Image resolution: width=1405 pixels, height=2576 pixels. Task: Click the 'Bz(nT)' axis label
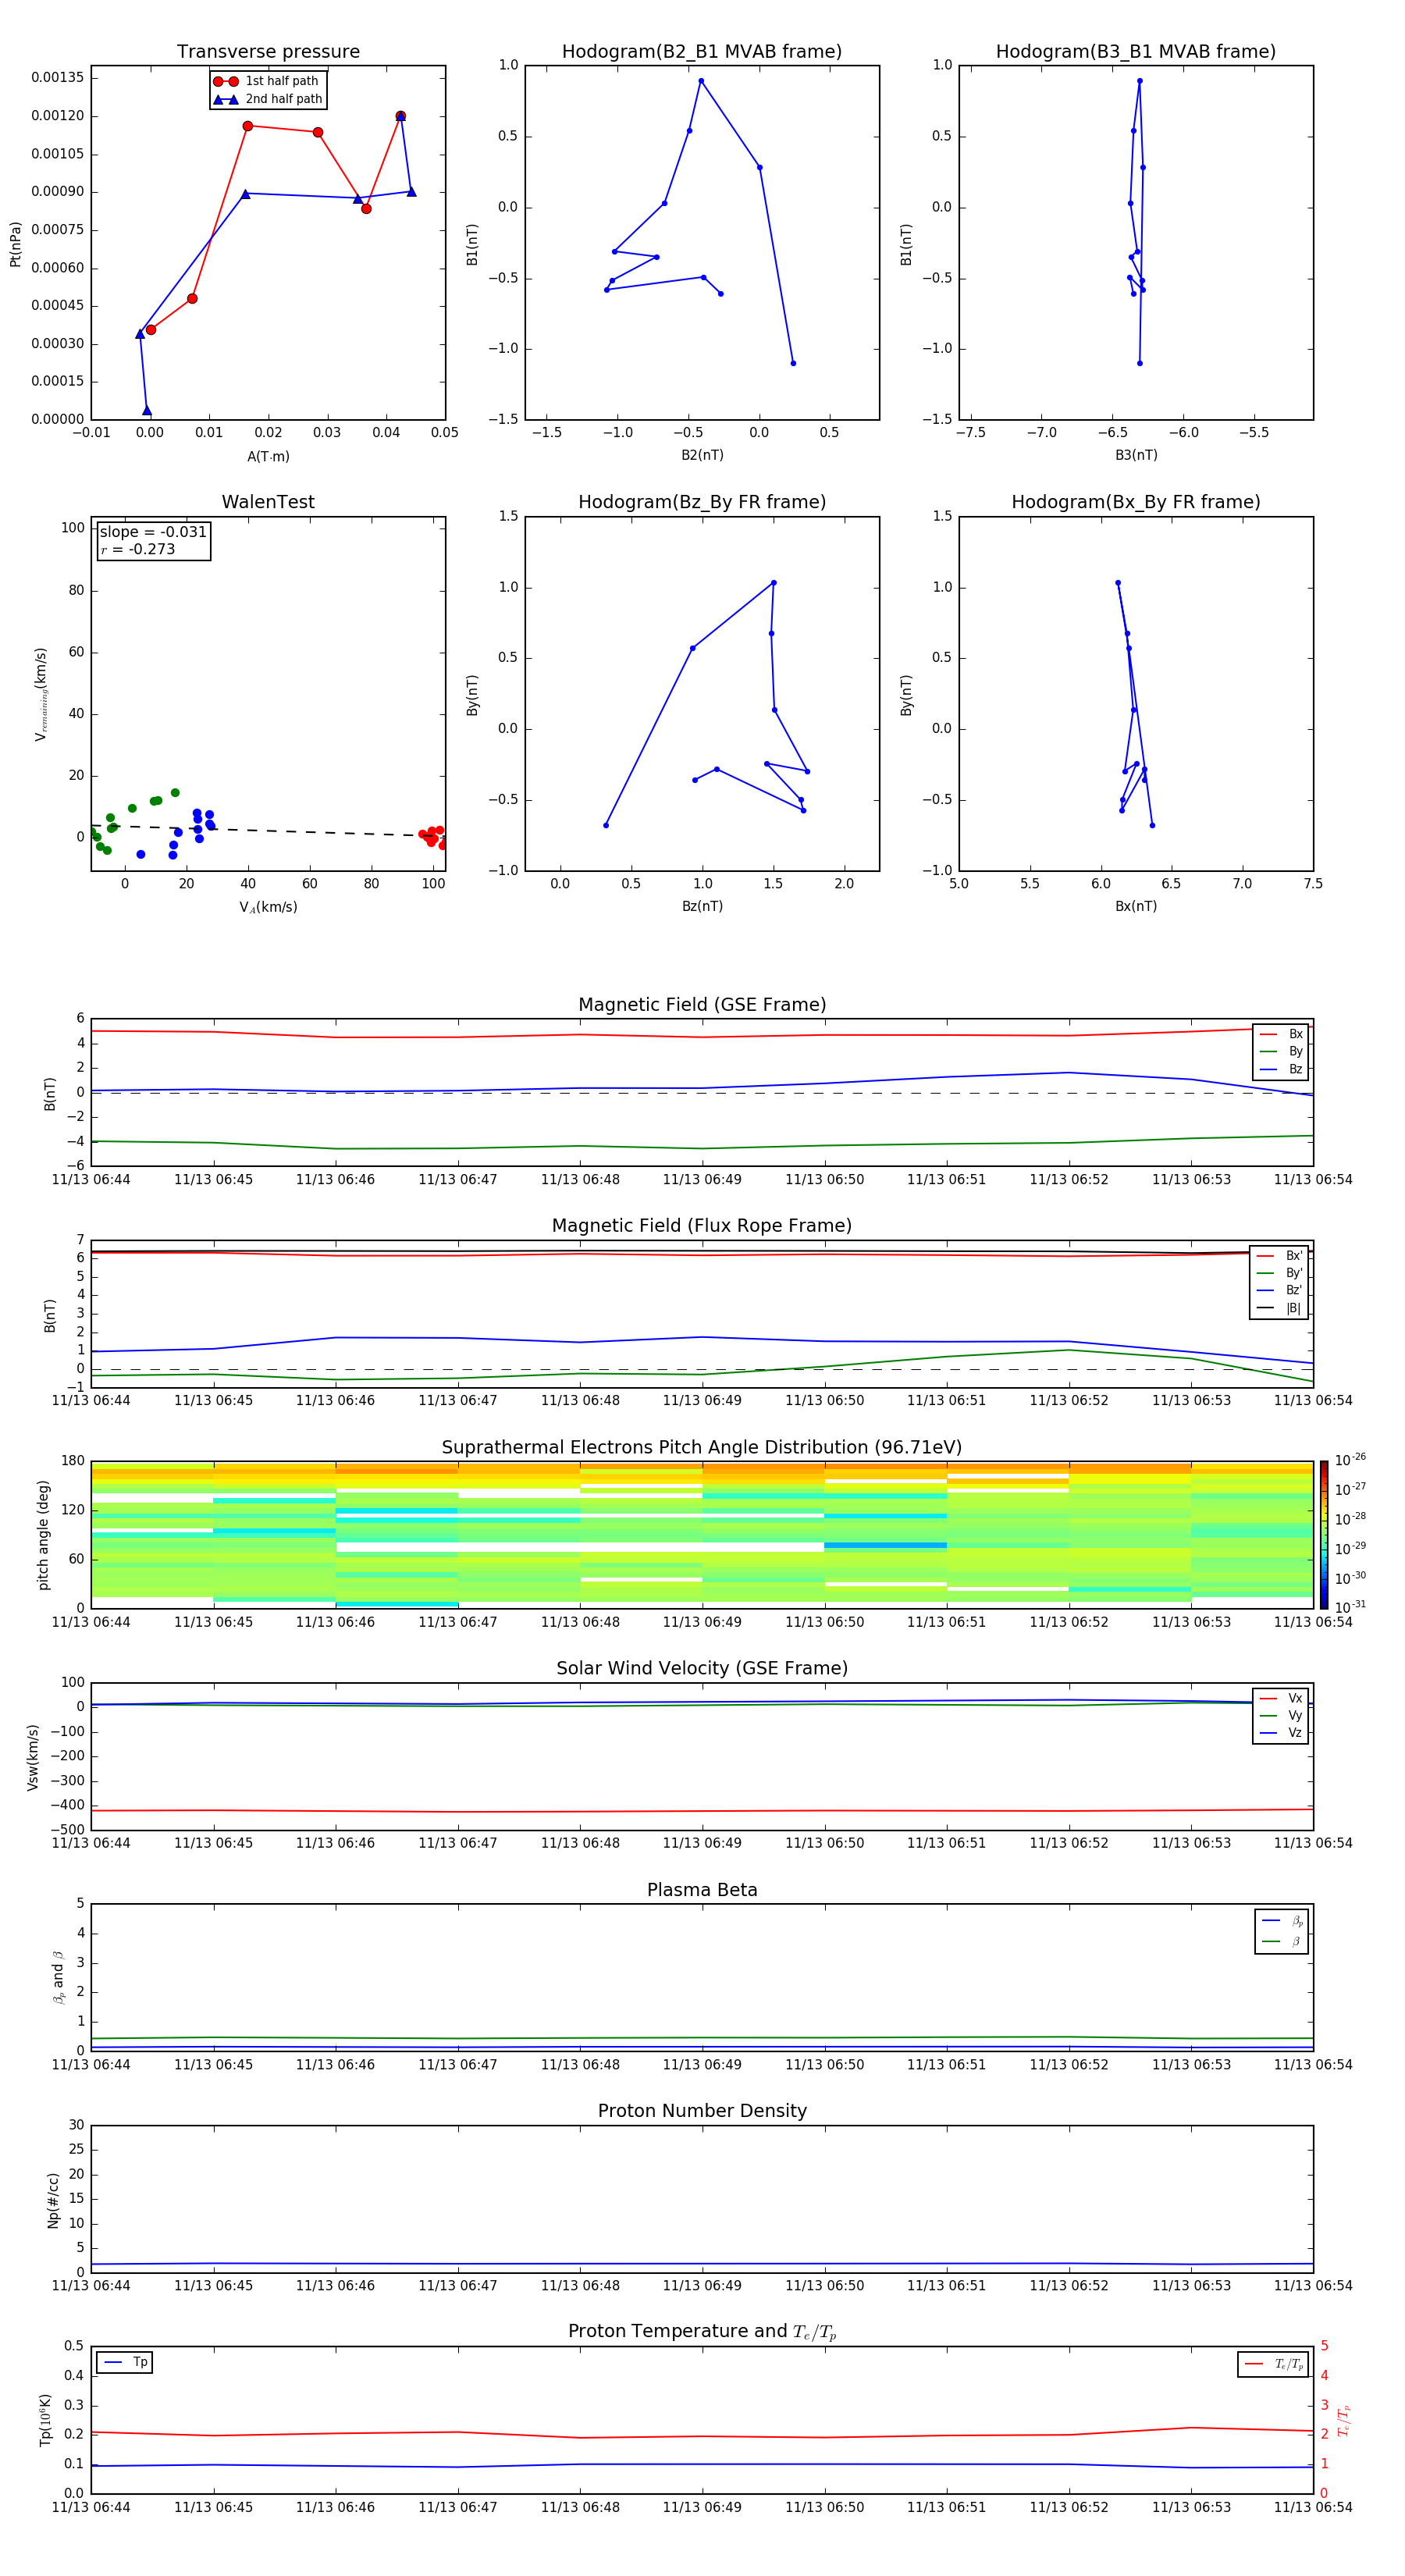702,906
